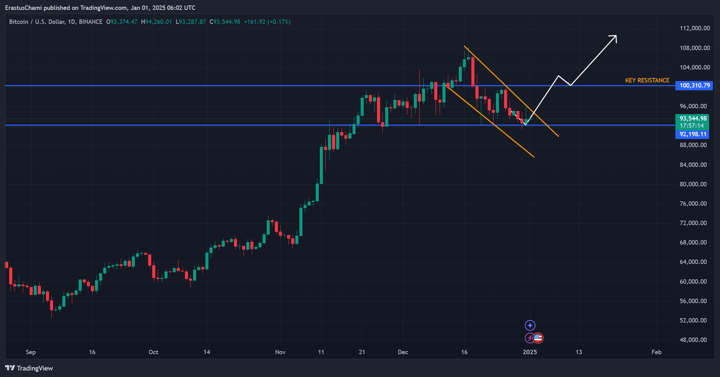Click the 112,000.00 price axis label
This screenshot has height=377, width=720.
click(x=695, y=28)
